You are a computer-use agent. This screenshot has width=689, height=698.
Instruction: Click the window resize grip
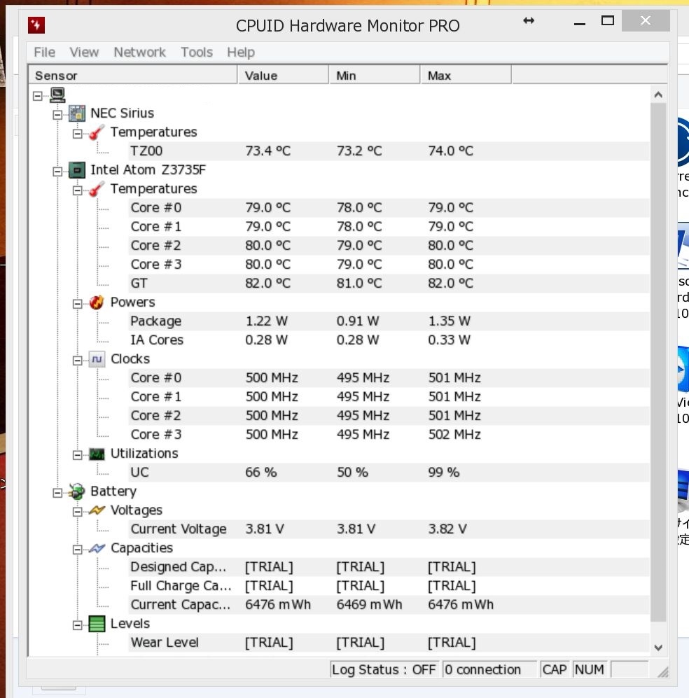coord(662,672)
